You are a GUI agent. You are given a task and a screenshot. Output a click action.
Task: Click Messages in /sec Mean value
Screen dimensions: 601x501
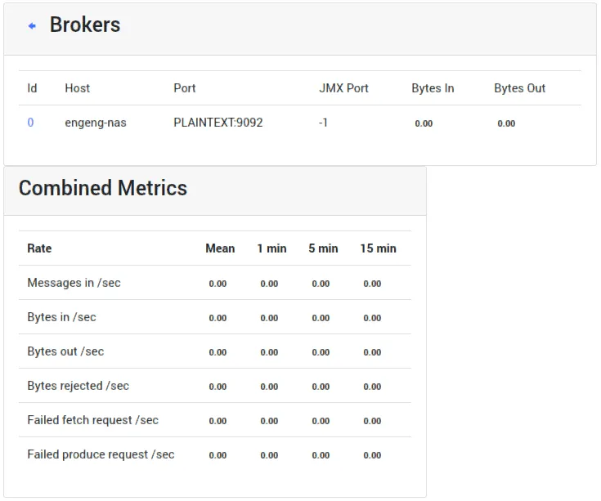(218, 284)
